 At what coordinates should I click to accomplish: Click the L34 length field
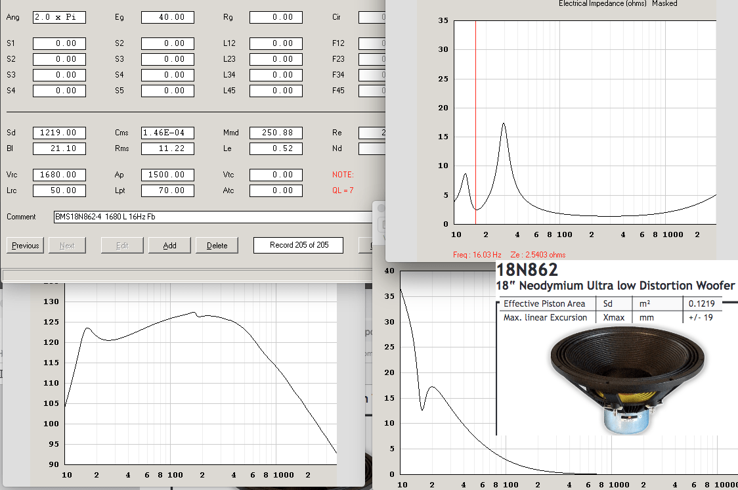click(x=276, y=76)
